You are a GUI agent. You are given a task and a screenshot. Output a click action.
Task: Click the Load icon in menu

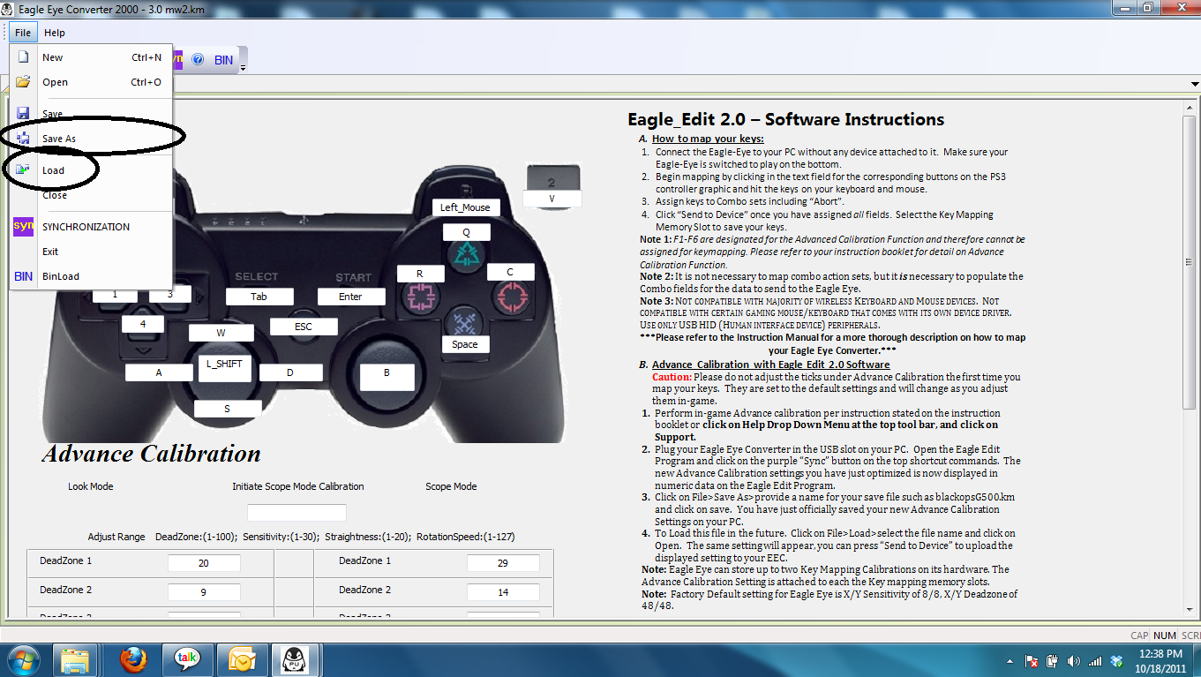point(24,170)
